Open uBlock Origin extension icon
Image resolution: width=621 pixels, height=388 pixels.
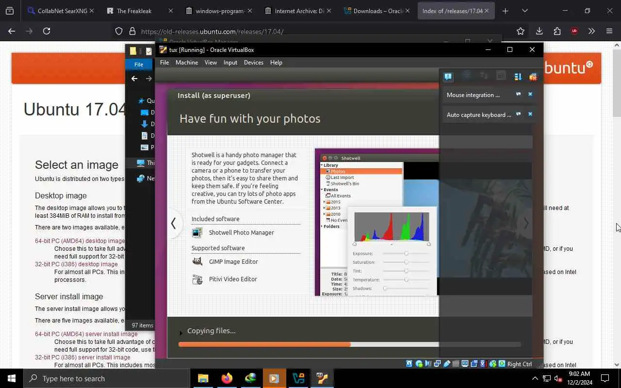574,31
